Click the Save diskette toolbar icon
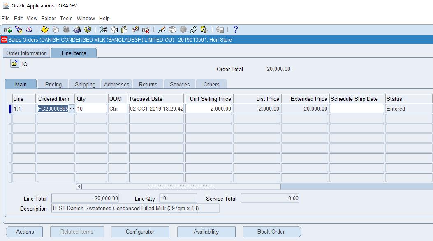This screenshot has height=241, width=433. [x=45, y=30]
